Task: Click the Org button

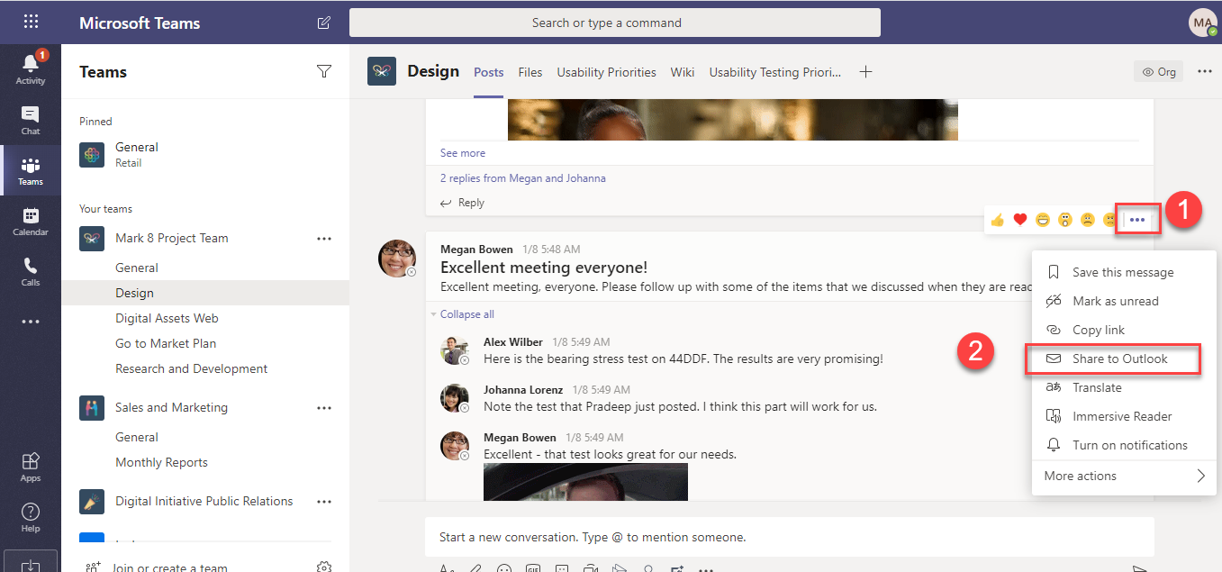Action: [1159, 72]
